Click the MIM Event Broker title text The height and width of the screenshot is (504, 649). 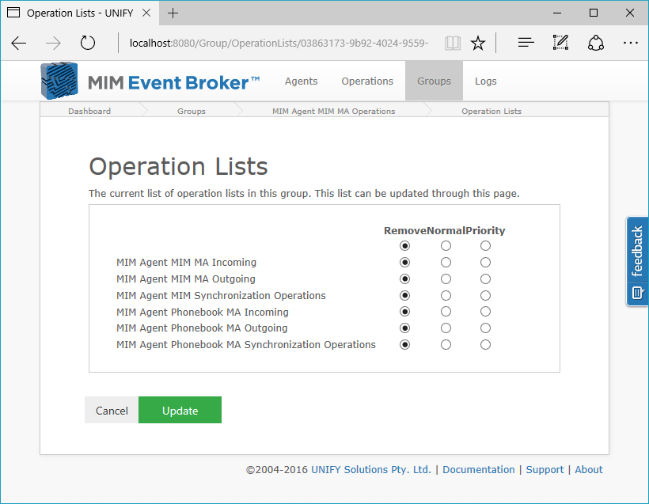(x=173, y=83)
